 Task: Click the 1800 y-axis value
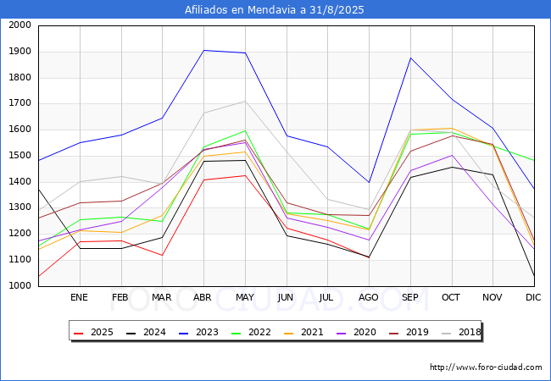click(x=20, y=78)
